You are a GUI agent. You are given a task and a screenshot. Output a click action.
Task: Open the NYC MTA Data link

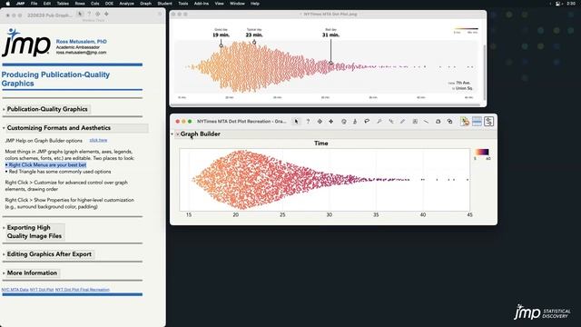(15, 290)
